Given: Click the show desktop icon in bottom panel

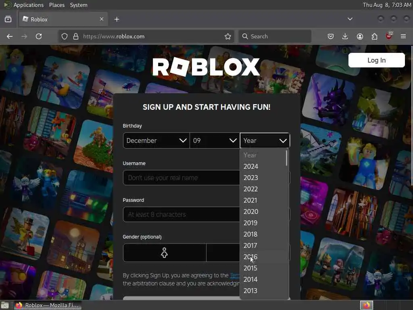Looking at the screenshot, I should pyautogui.click(x=5, y=305).
